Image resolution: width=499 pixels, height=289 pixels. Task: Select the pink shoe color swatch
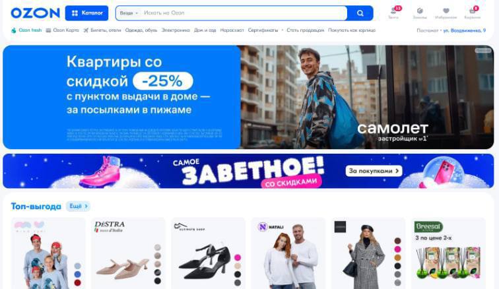pyautogui.click(x=238, y=257)
